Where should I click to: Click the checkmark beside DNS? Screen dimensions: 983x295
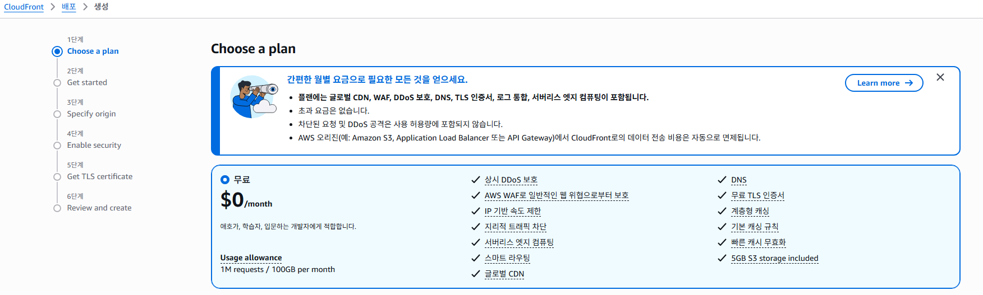coord(722,180)
